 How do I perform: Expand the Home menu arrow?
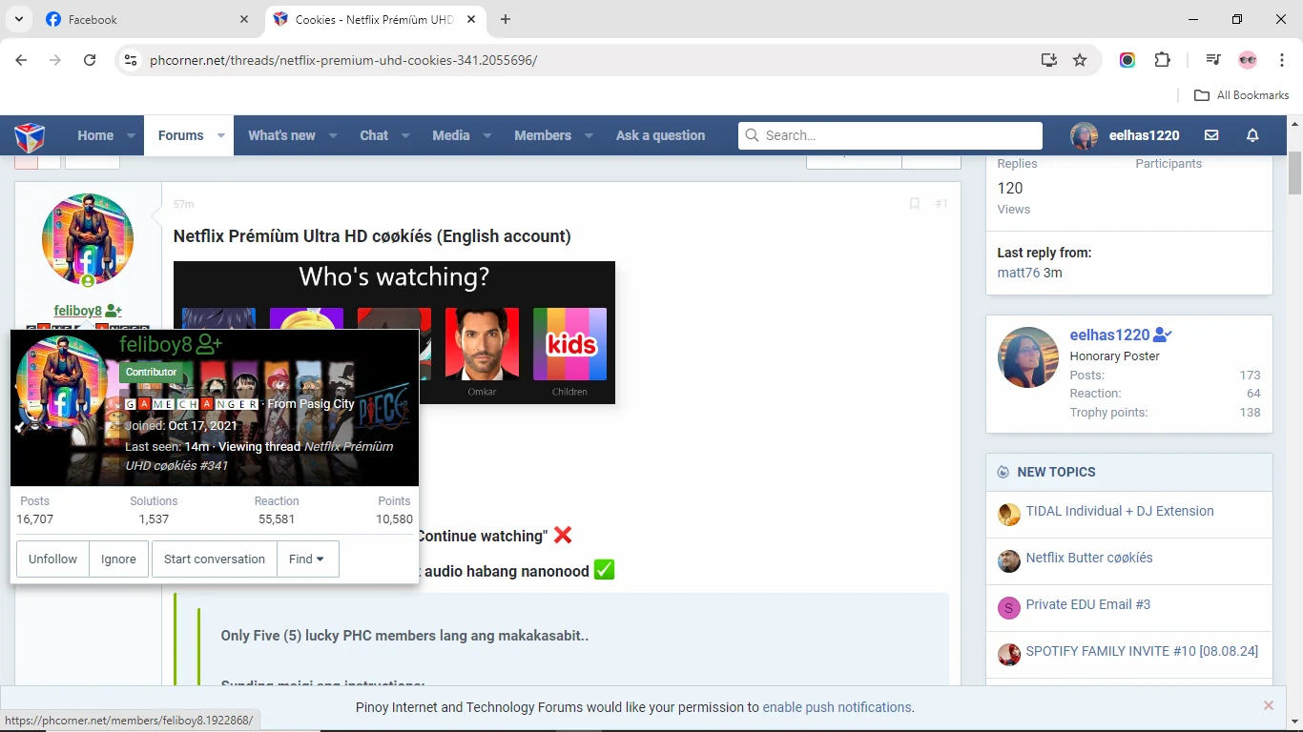coord(131,135)
